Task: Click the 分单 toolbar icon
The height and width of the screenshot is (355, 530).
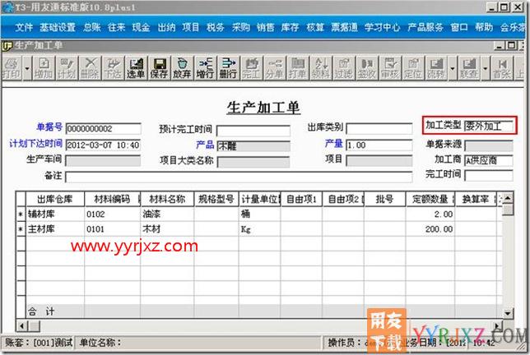Action: [274, 68]
